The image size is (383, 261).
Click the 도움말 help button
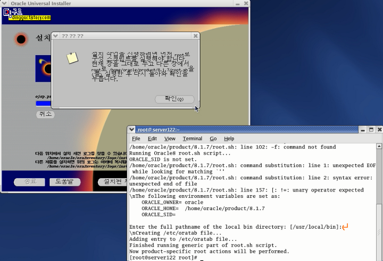pos(65,182)
